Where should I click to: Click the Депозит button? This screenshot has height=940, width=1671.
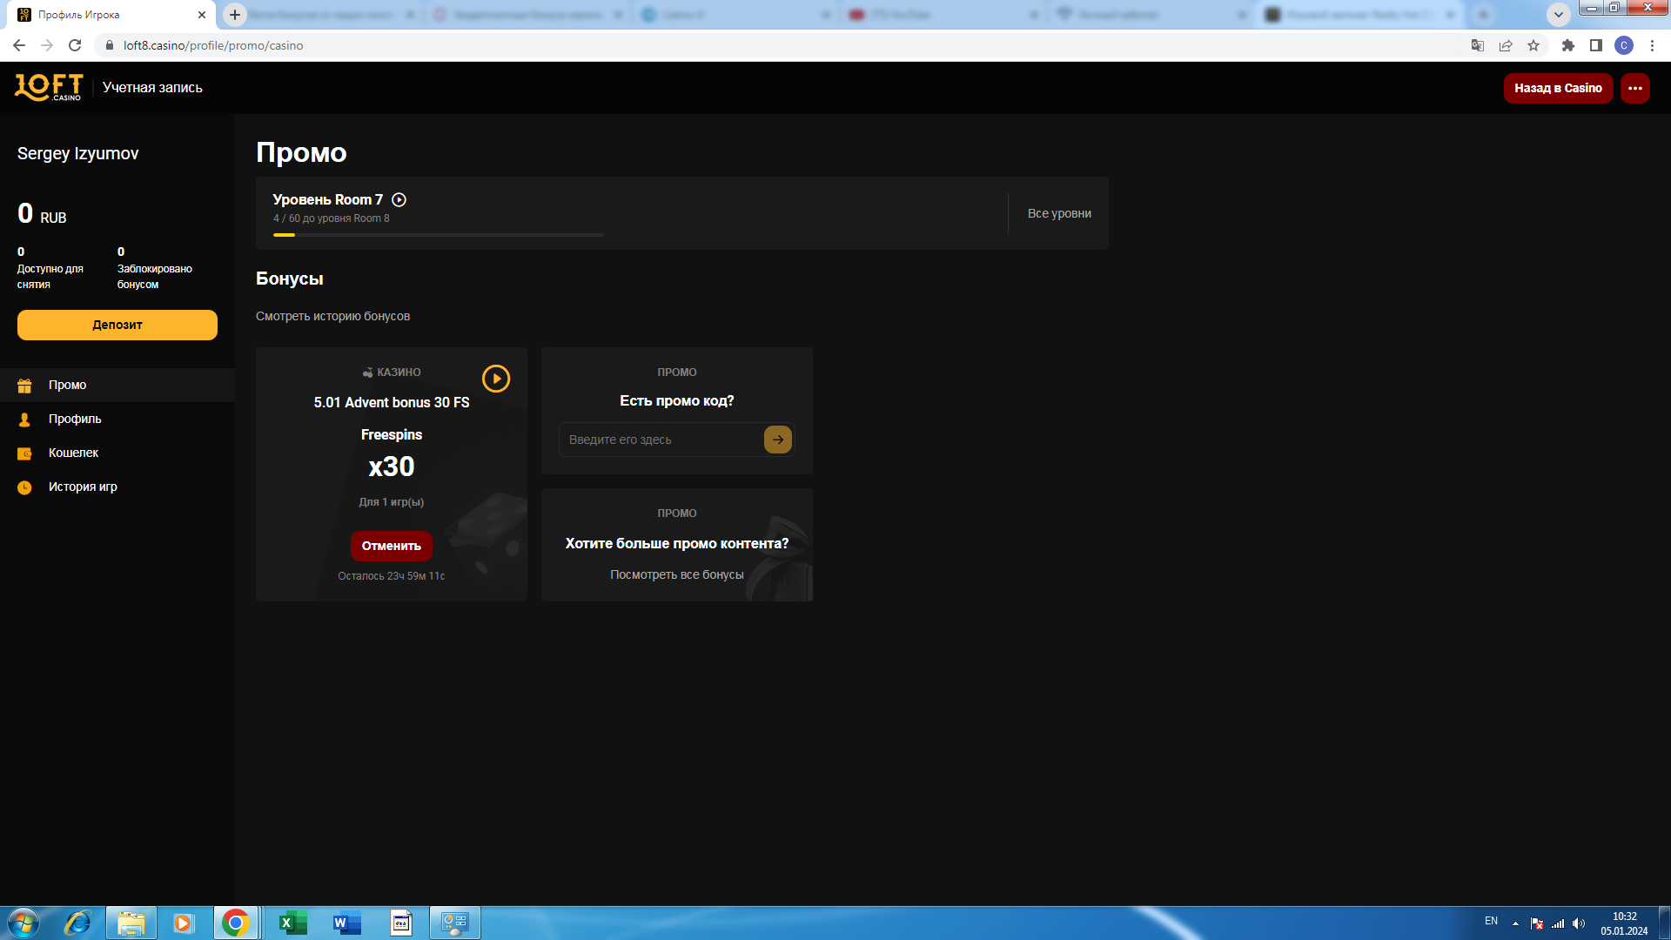pyautogui.click(x=117, y=325)
